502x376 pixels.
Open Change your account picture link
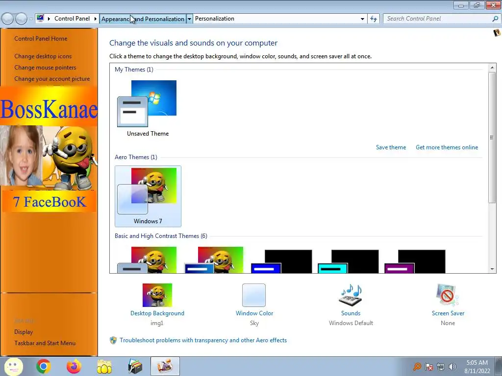point(52,79)
